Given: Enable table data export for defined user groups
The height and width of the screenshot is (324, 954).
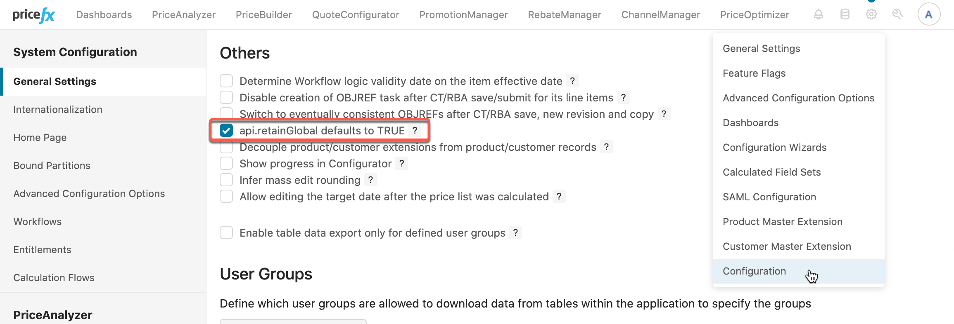Looking at the screenshot, I should coord(226,233).
